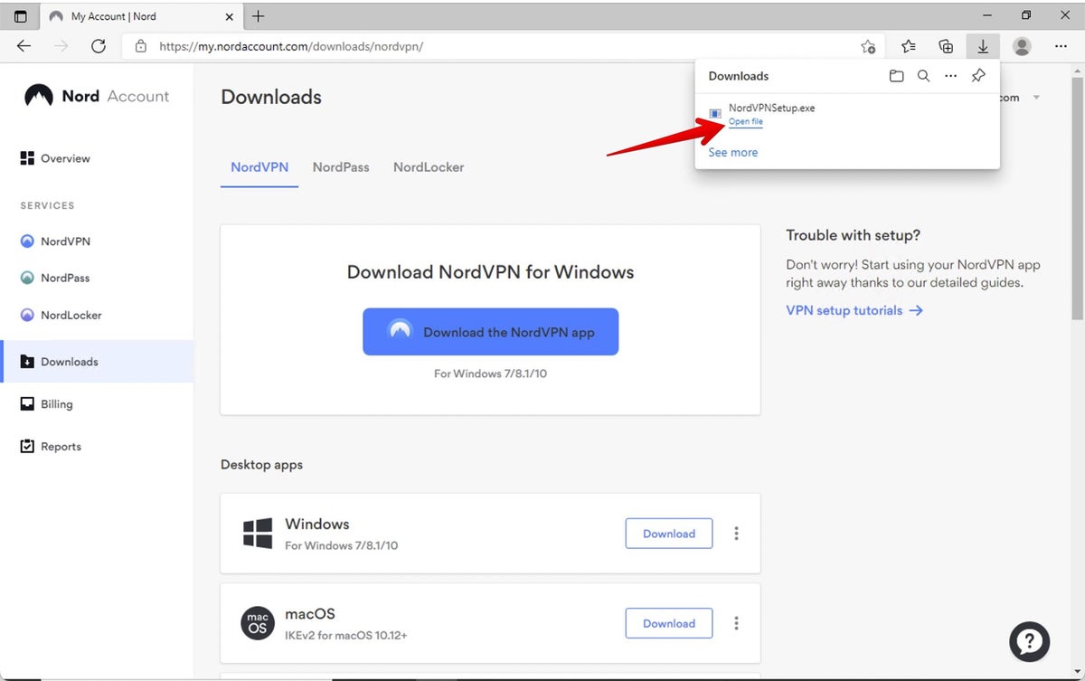Click the 'Desktop apps' section label

(262, 465)
